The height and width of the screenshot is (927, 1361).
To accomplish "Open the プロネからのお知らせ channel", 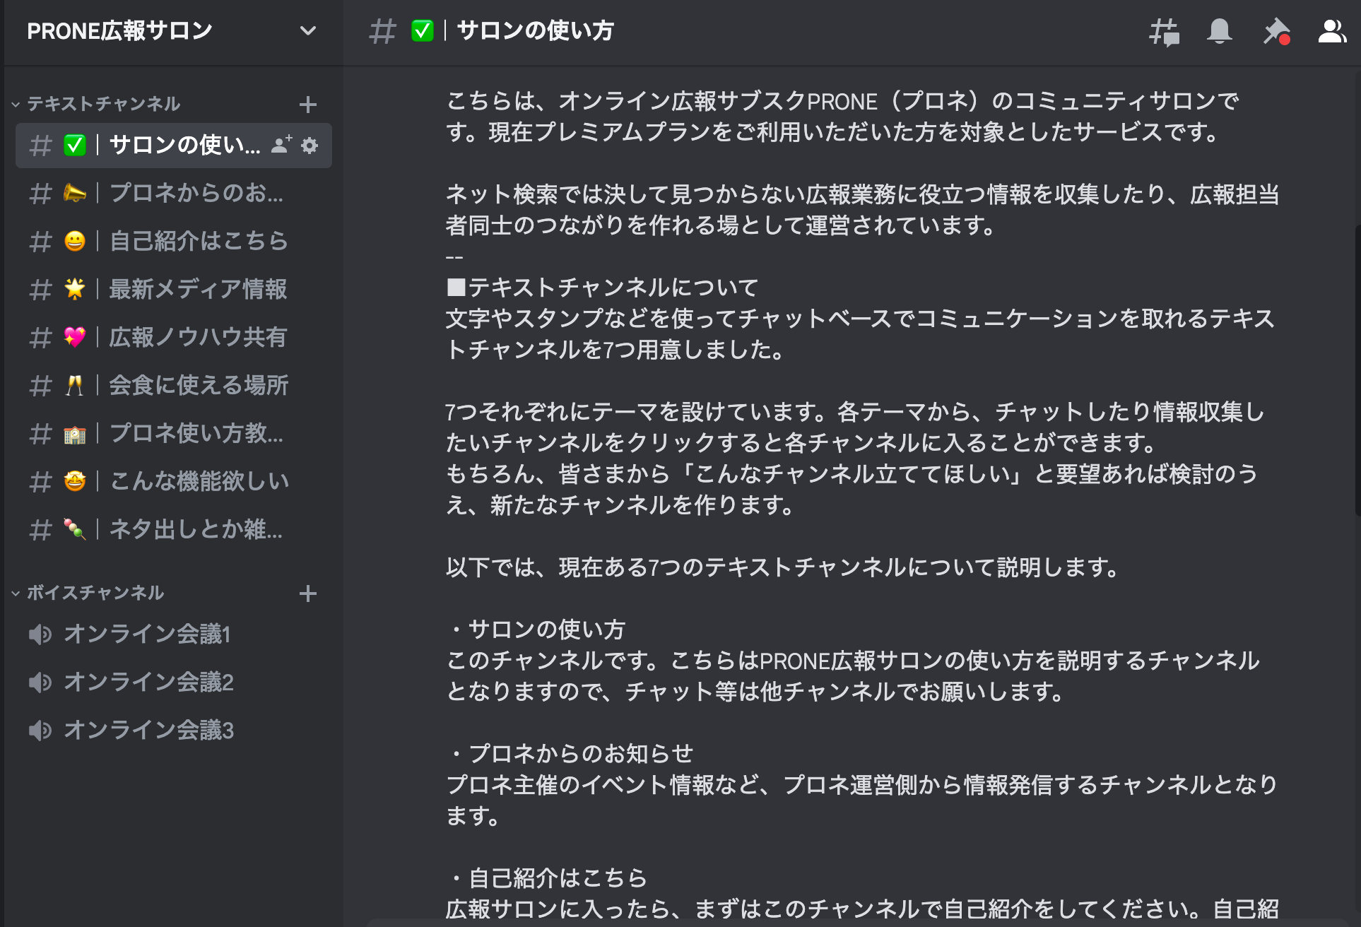I will (170, 194).
